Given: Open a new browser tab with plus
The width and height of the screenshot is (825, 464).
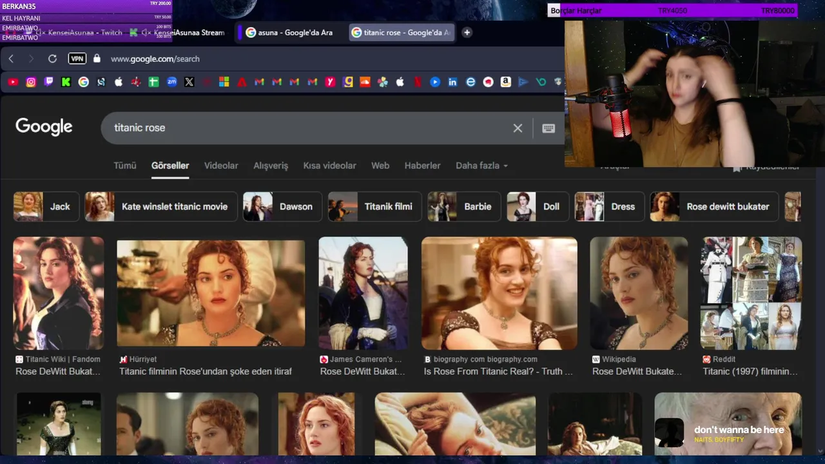Looking at the screenshot, I should pyautogui.click(x=467, y=32).
